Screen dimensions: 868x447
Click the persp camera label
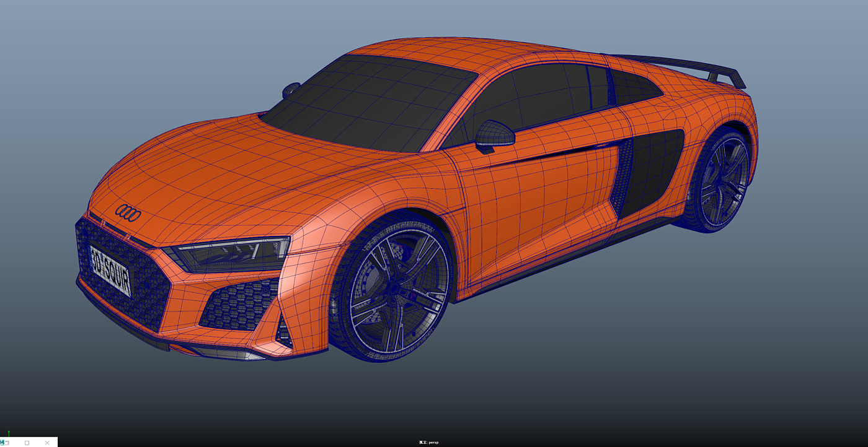[428, 443]
